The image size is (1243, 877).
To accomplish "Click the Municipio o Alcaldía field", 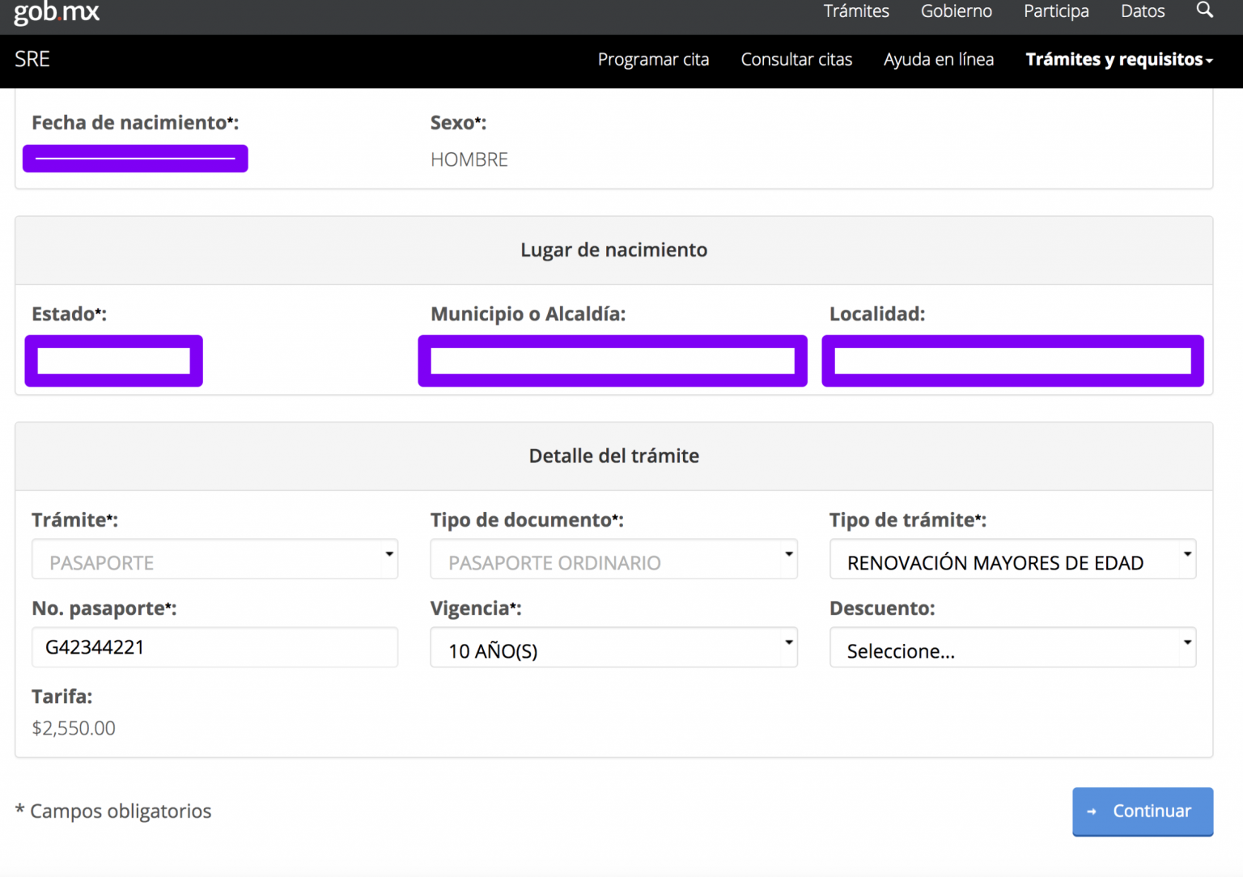I will pyautogui.click(x=613, y=361).
